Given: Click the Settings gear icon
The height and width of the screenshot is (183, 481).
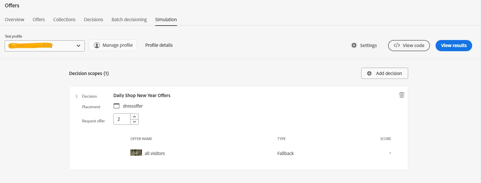Looking at the screenshot, I should pos(354,45).
